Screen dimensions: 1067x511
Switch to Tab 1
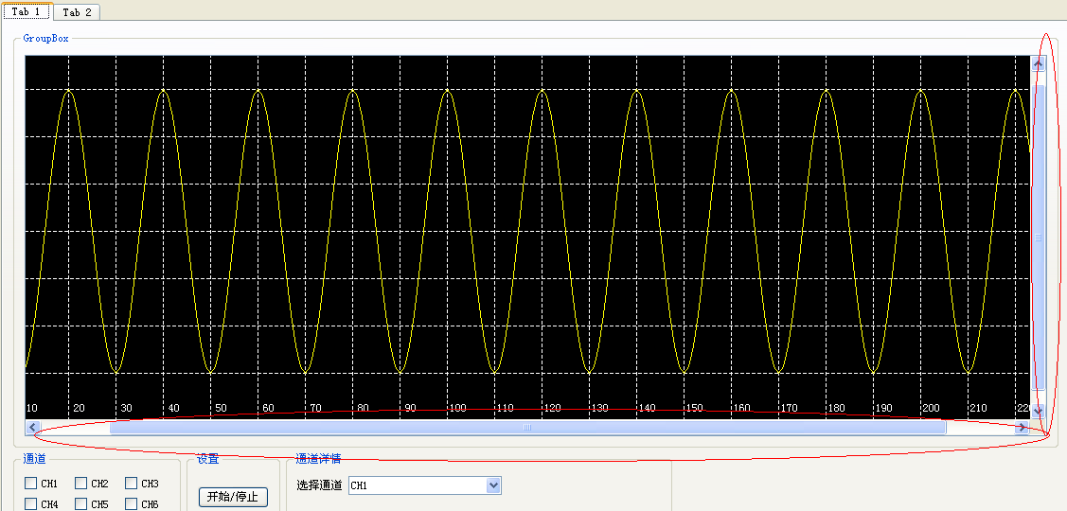26,11
